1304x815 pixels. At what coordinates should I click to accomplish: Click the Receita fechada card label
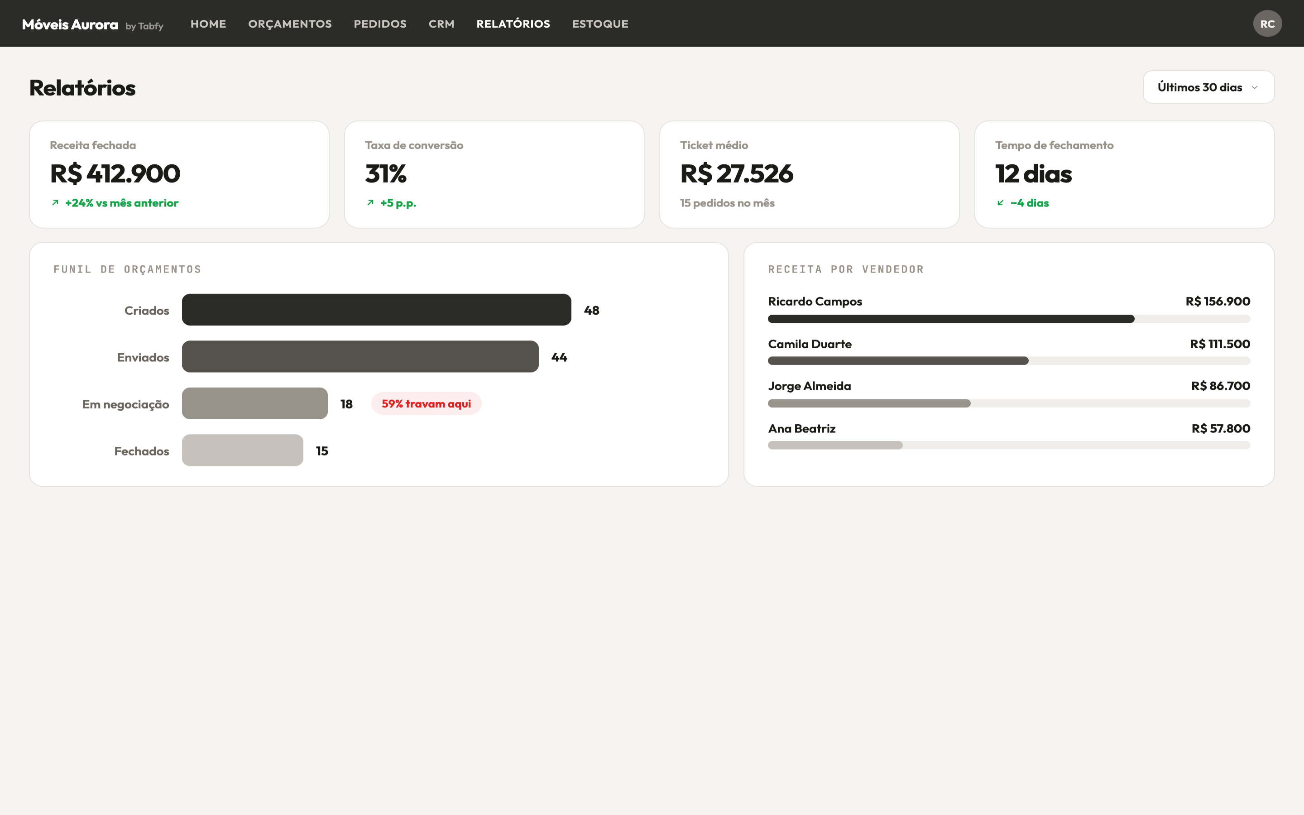93,145
